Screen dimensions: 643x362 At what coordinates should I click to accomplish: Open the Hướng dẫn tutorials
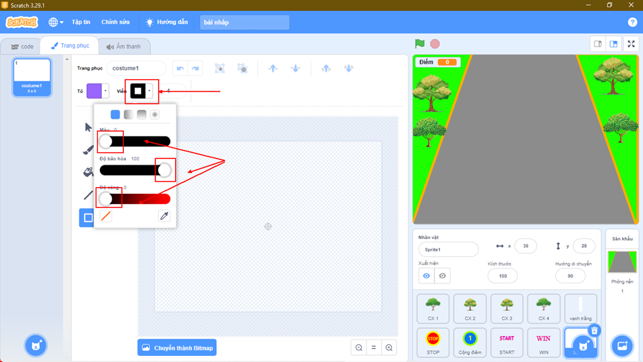pyautogui.click(x=167, y=22)
